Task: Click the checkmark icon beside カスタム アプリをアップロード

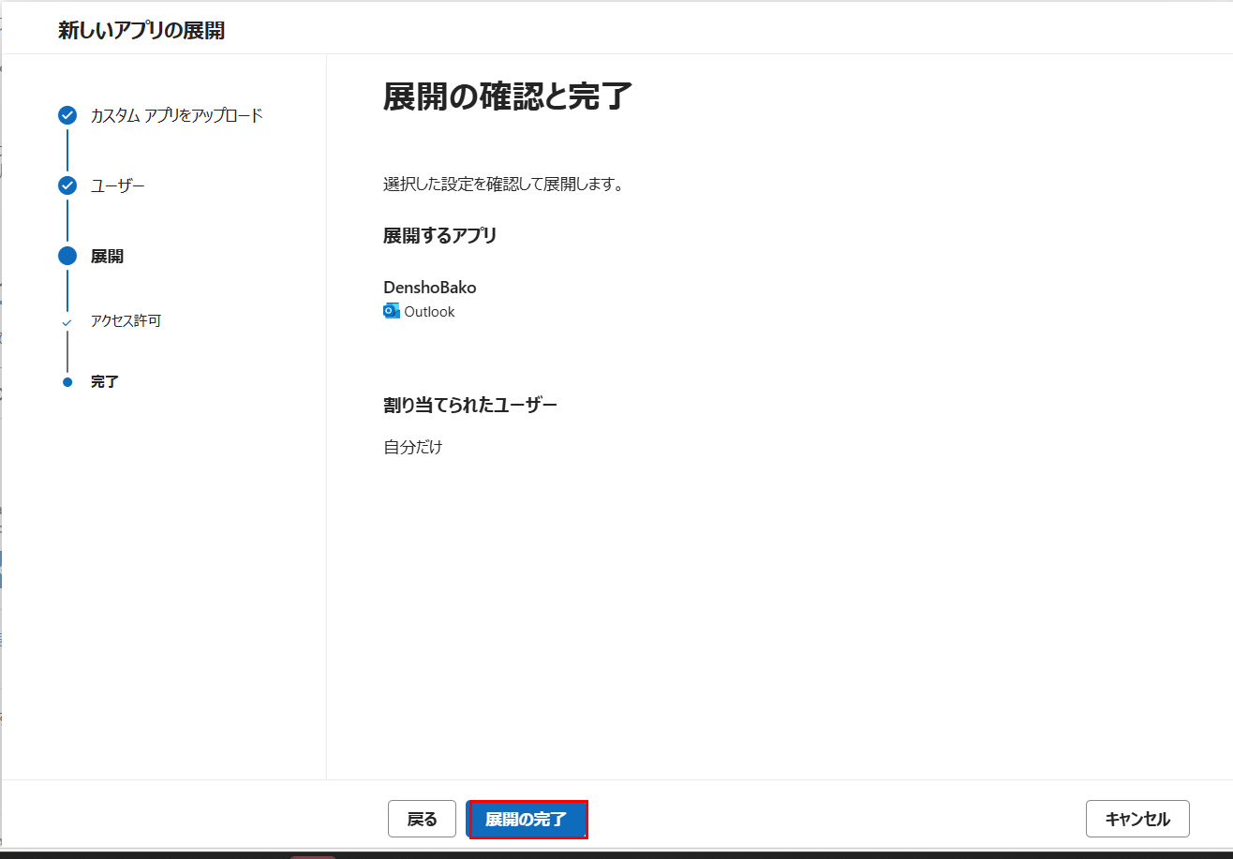Action: (67, 115)
